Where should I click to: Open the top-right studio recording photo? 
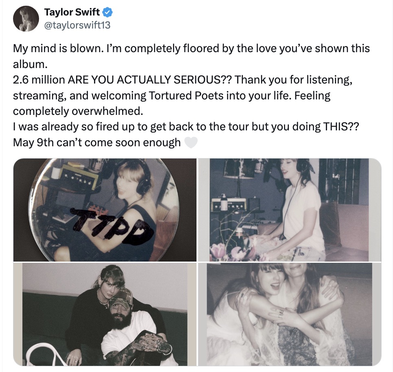point(290,209)
